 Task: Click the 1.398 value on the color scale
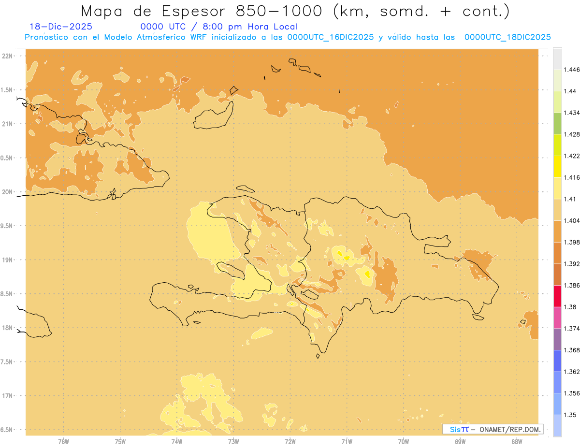[573, 242]
